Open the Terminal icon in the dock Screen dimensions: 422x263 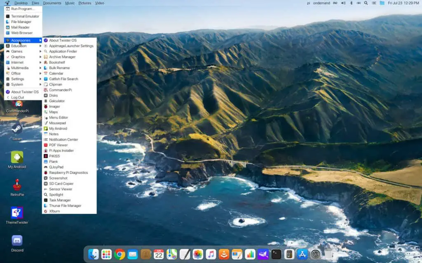pyautogui.click(x=276, y=254)
